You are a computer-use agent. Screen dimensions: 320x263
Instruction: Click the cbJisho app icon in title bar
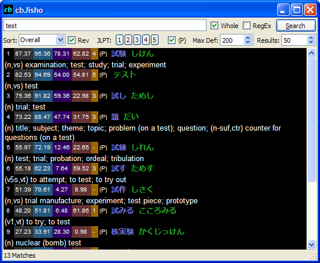point(8,9)
